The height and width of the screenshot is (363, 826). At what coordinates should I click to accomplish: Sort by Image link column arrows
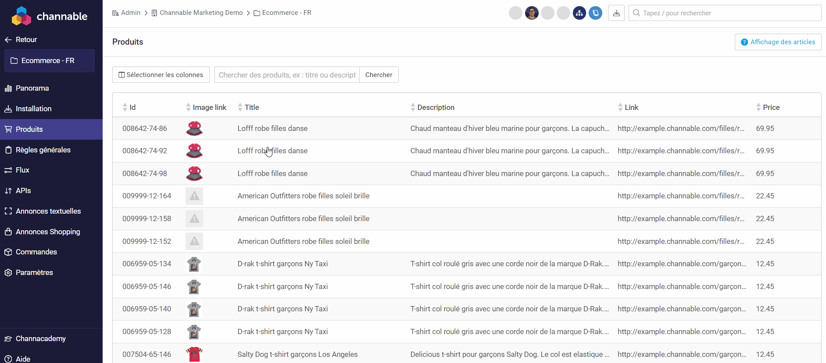pos(188,107)
